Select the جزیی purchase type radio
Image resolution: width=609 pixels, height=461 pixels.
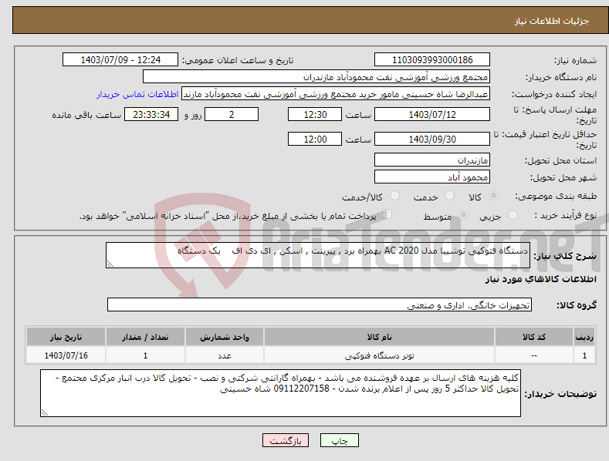click(x=513, y=214)
